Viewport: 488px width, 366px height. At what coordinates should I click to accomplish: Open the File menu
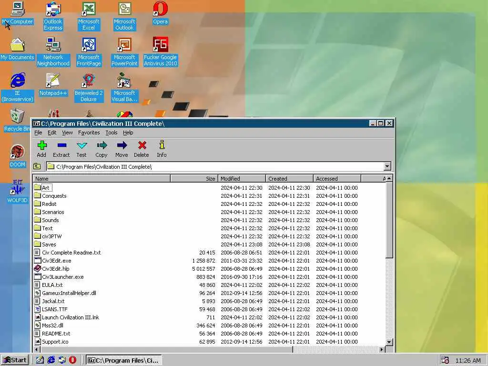point(38,132)
